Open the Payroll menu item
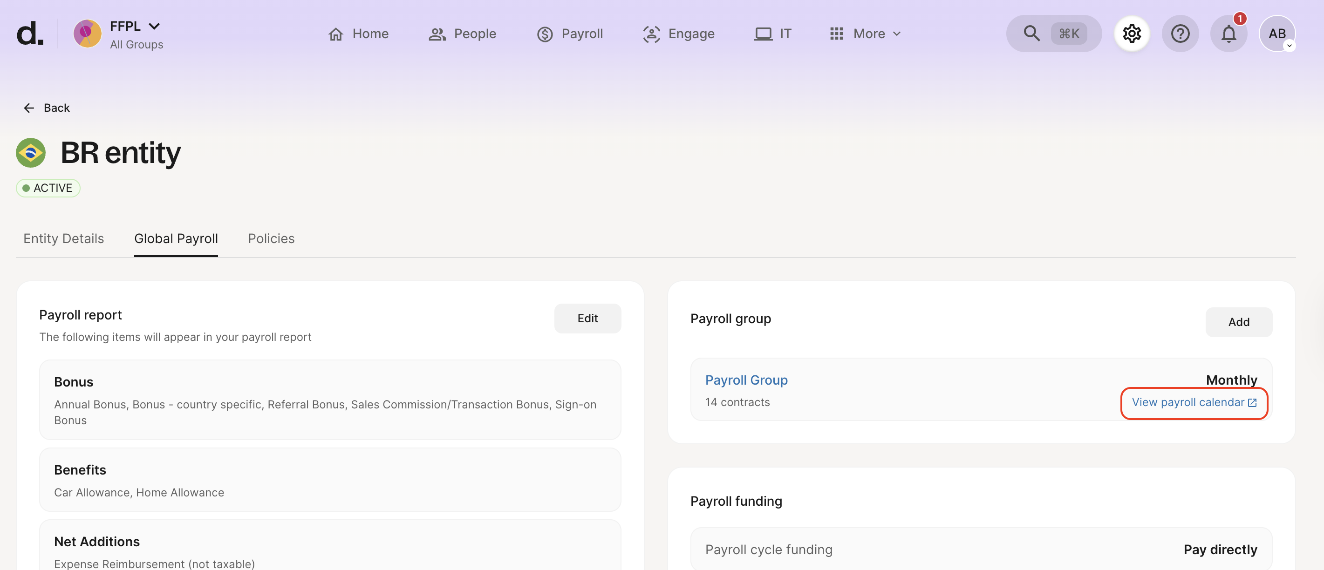Viewport: 1324px width, 570px height. [569, 34]
